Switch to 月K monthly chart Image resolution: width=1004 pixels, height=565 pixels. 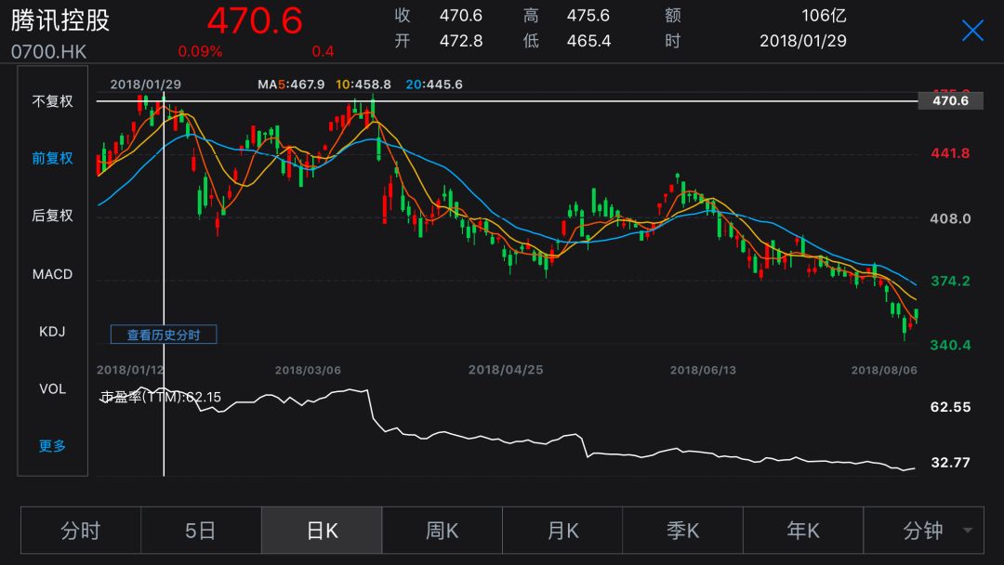click(x=562, y=531)
